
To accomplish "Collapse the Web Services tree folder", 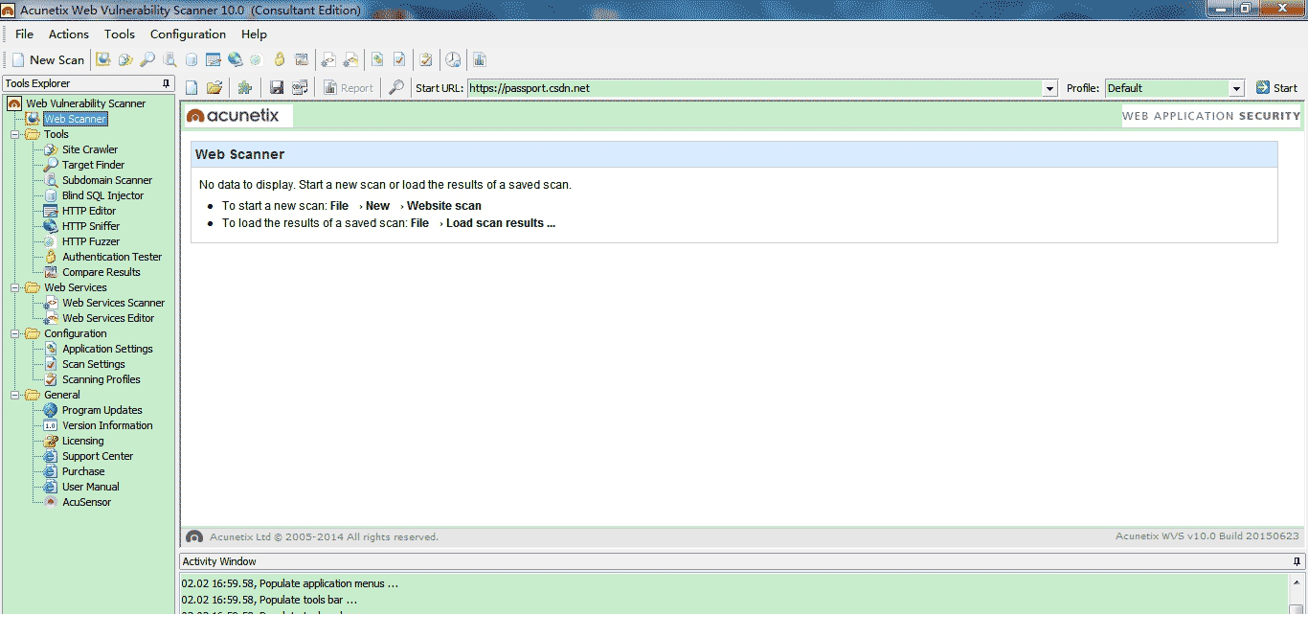I will pos(15,287).
